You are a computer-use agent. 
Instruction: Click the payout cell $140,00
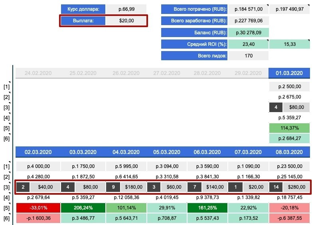click(215, 187)
